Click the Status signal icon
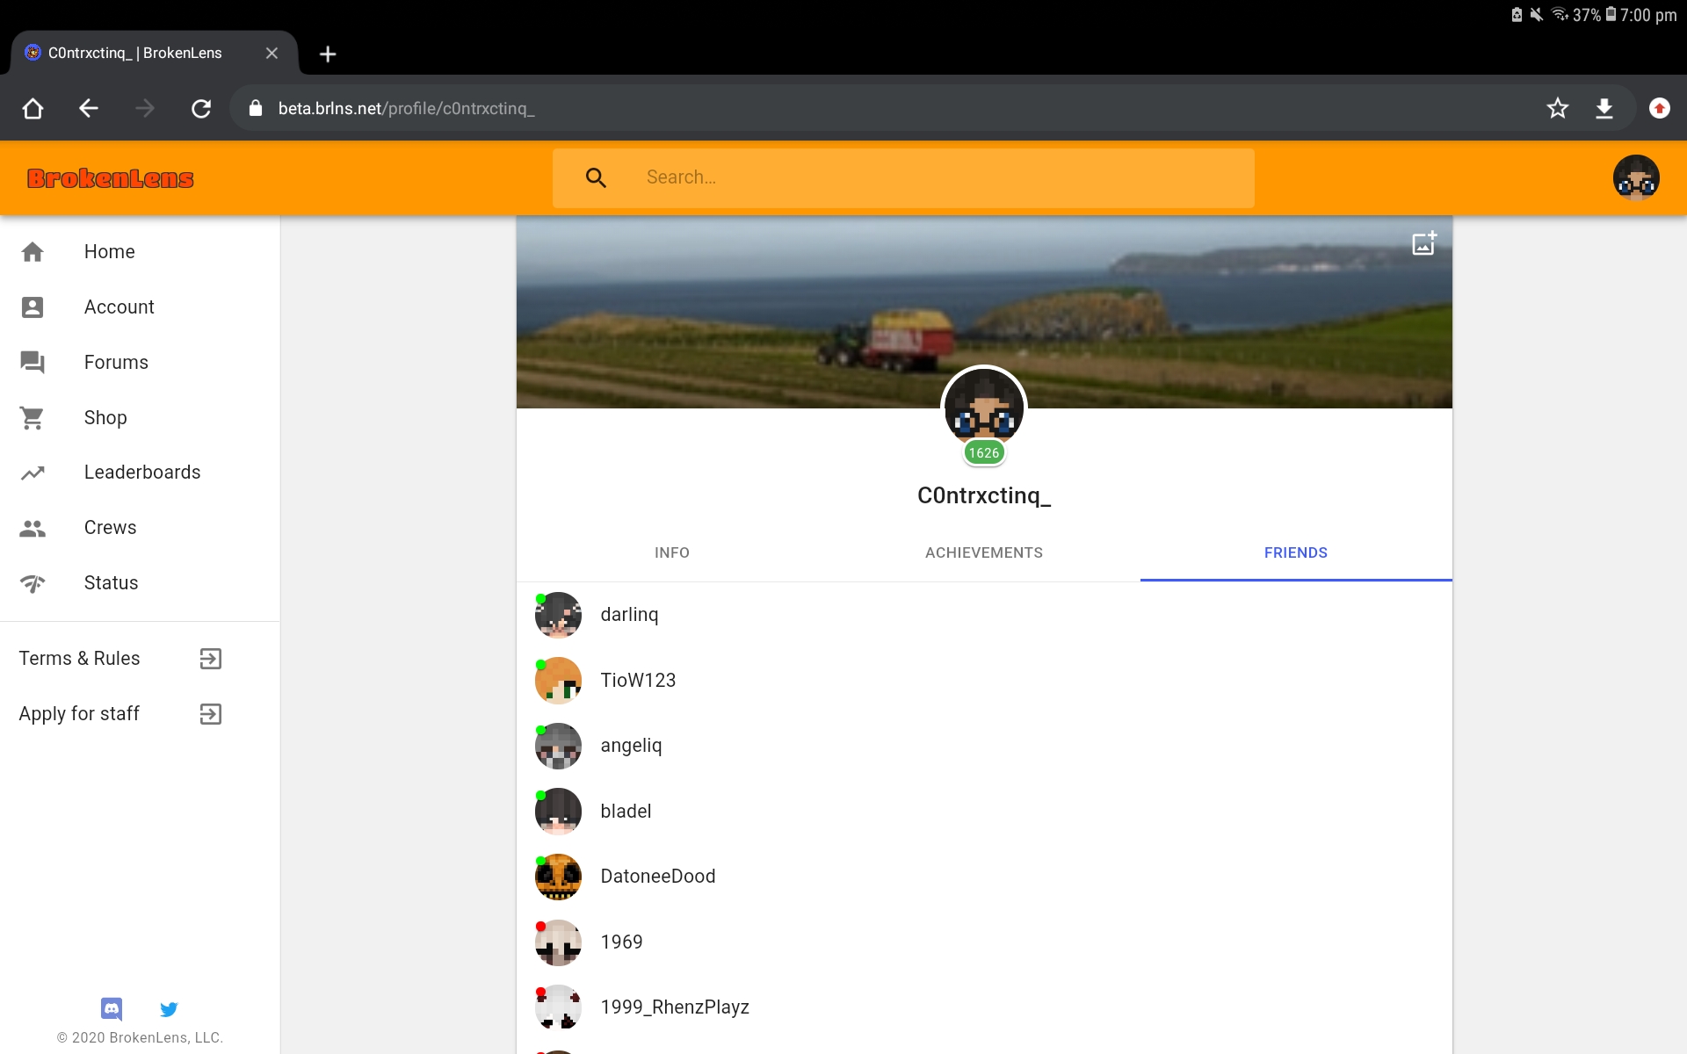This screenshot has width=1687, height=1054. pyautogui.click(x=33, y=583)
